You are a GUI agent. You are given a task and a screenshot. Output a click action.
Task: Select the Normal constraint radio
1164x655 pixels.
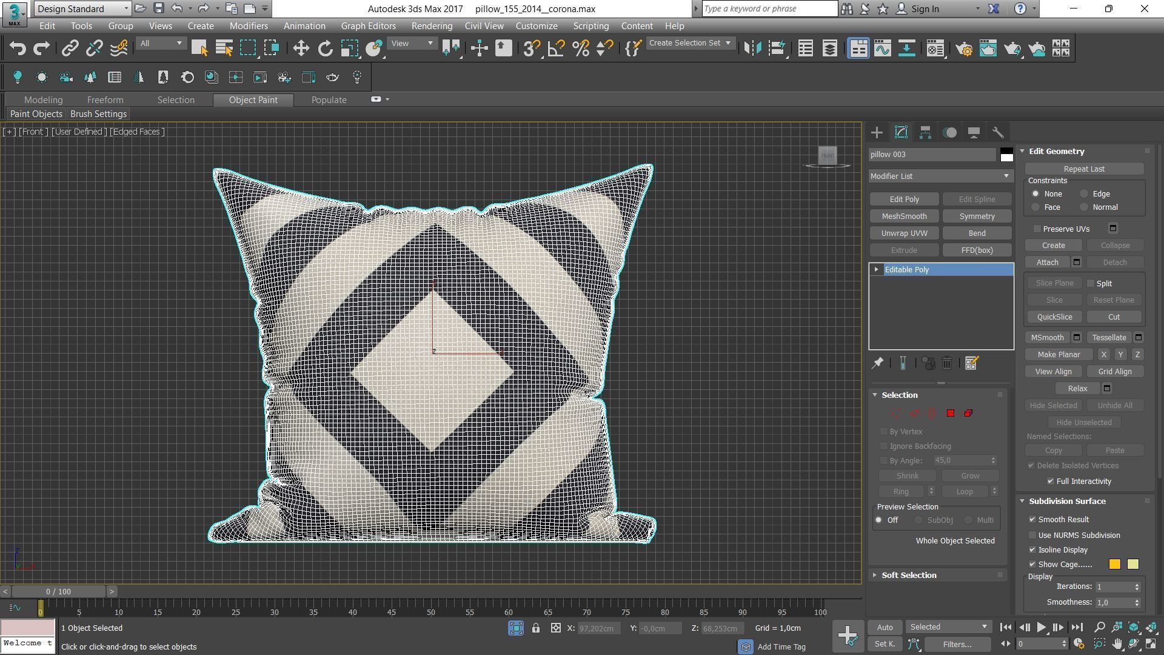pos(1083,207)
